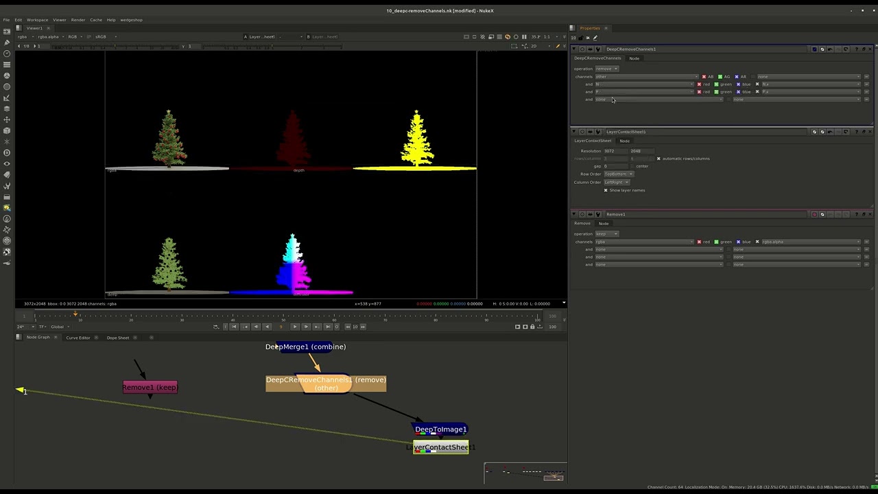Toggle AB channel checkbox in DeepCRemoveChannels

(x=704, y=77)
